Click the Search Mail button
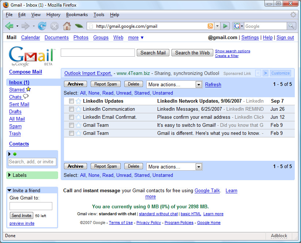The width and height of the screenshot is (301, 243). [153, 53]
